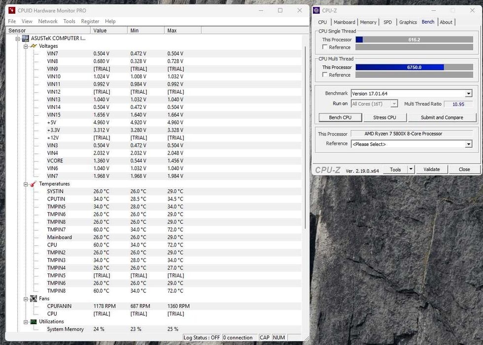Open the File menu
This screenshot has width=483, height=345.
point(12,21)
